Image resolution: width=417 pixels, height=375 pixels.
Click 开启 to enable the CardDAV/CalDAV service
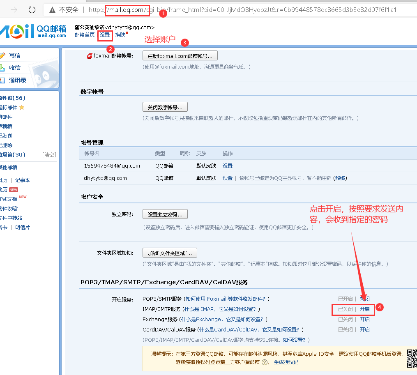point(364,329)
